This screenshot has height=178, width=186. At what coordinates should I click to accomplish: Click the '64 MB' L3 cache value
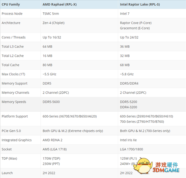click(x=47, y=47)
